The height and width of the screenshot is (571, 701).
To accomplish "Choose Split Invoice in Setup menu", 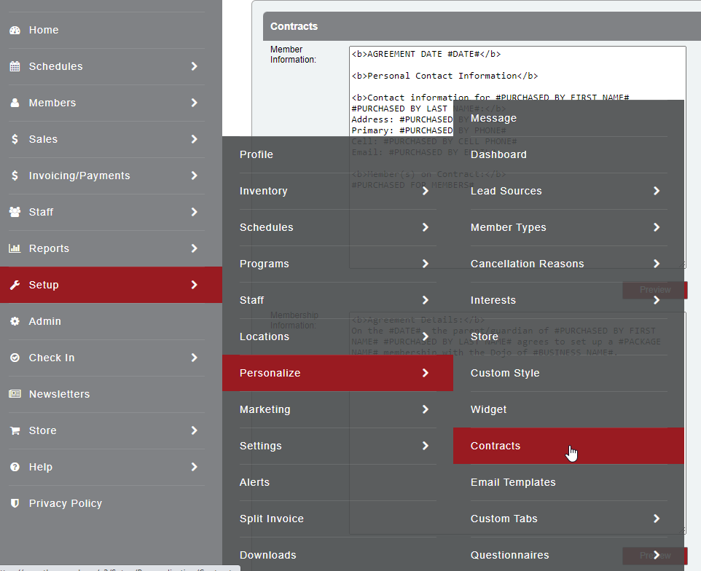I will tap(271, 519).
